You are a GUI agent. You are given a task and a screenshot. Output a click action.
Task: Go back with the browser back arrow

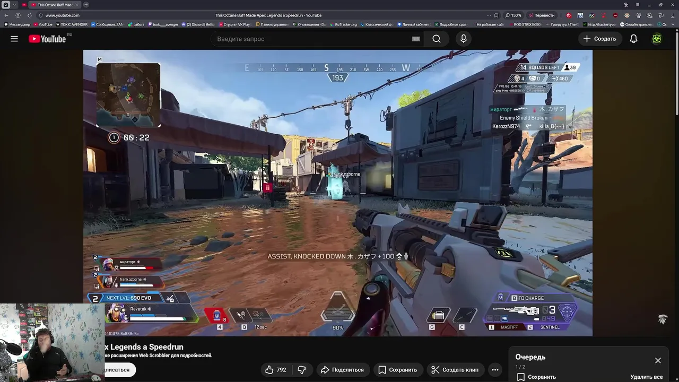(7, 15)
